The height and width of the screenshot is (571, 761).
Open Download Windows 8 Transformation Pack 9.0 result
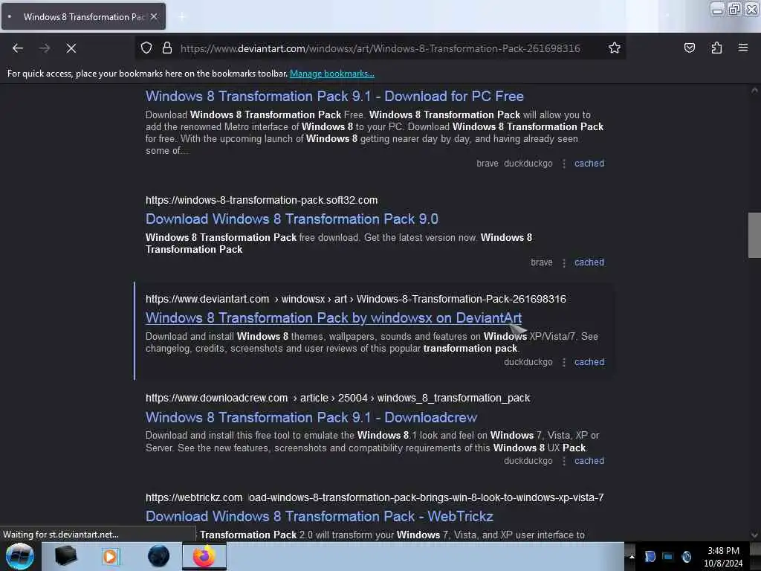(291, 219)
